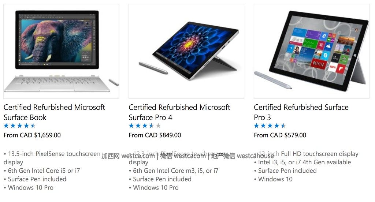Open the Surface Pro 3 product image
Screen dimensions: 375x202
pyautogui.click(x=311, y=51)
